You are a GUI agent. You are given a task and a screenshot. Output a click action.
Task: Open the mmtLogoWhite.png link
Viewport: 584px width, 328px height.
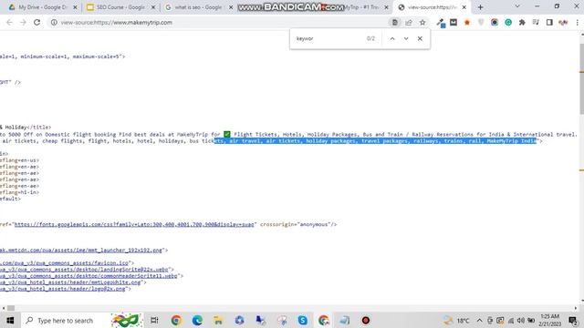[70, 282]
